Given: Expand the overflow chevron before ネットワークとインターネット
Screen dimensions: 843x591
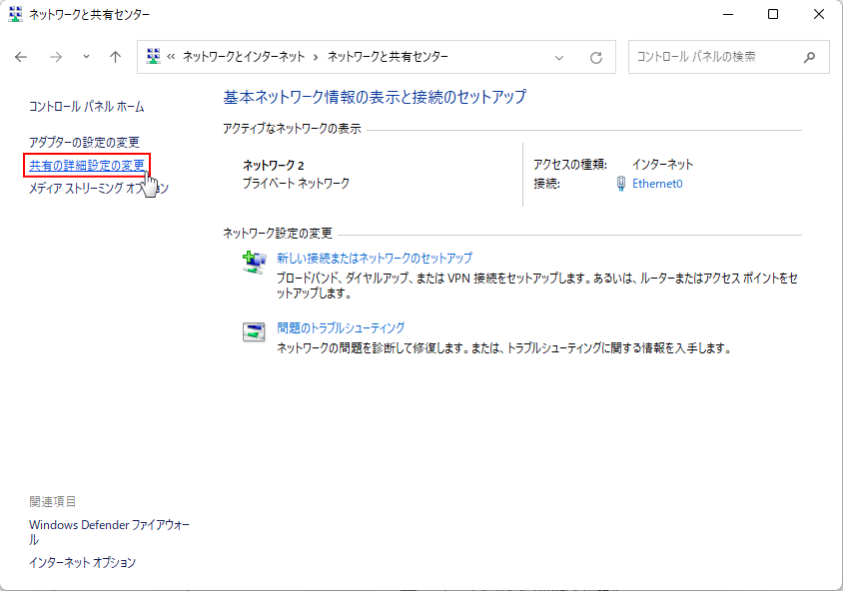Looking at the screenshot, I should pos(171,57).
